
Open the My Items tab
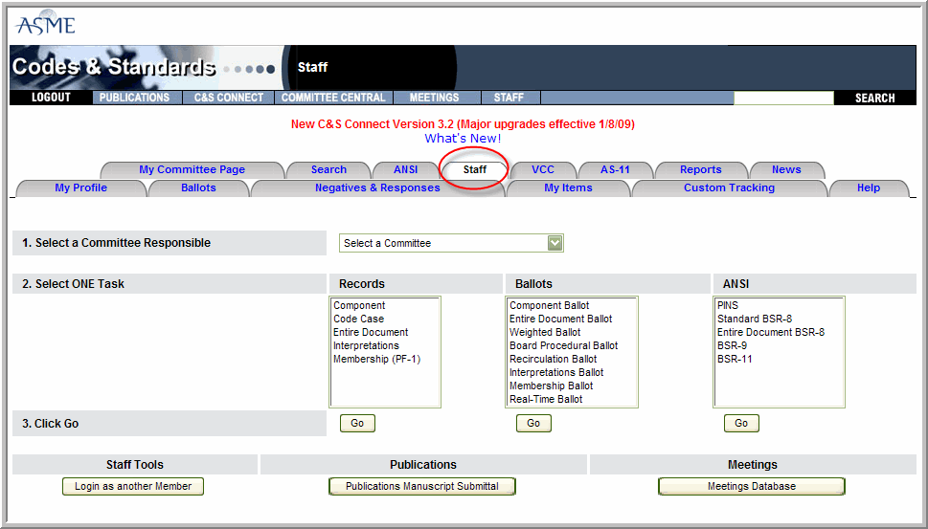[568, 187]
